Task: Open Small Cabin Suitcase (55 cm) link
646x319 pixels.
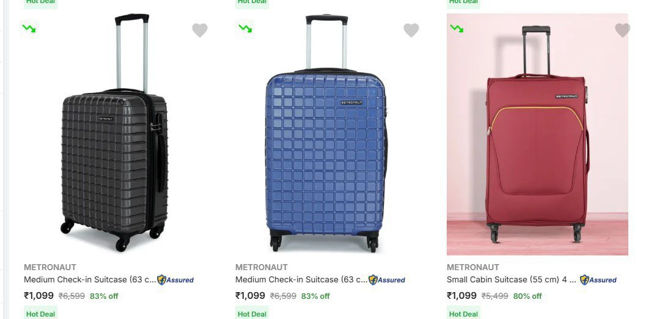Action: [x=512, y=280]
